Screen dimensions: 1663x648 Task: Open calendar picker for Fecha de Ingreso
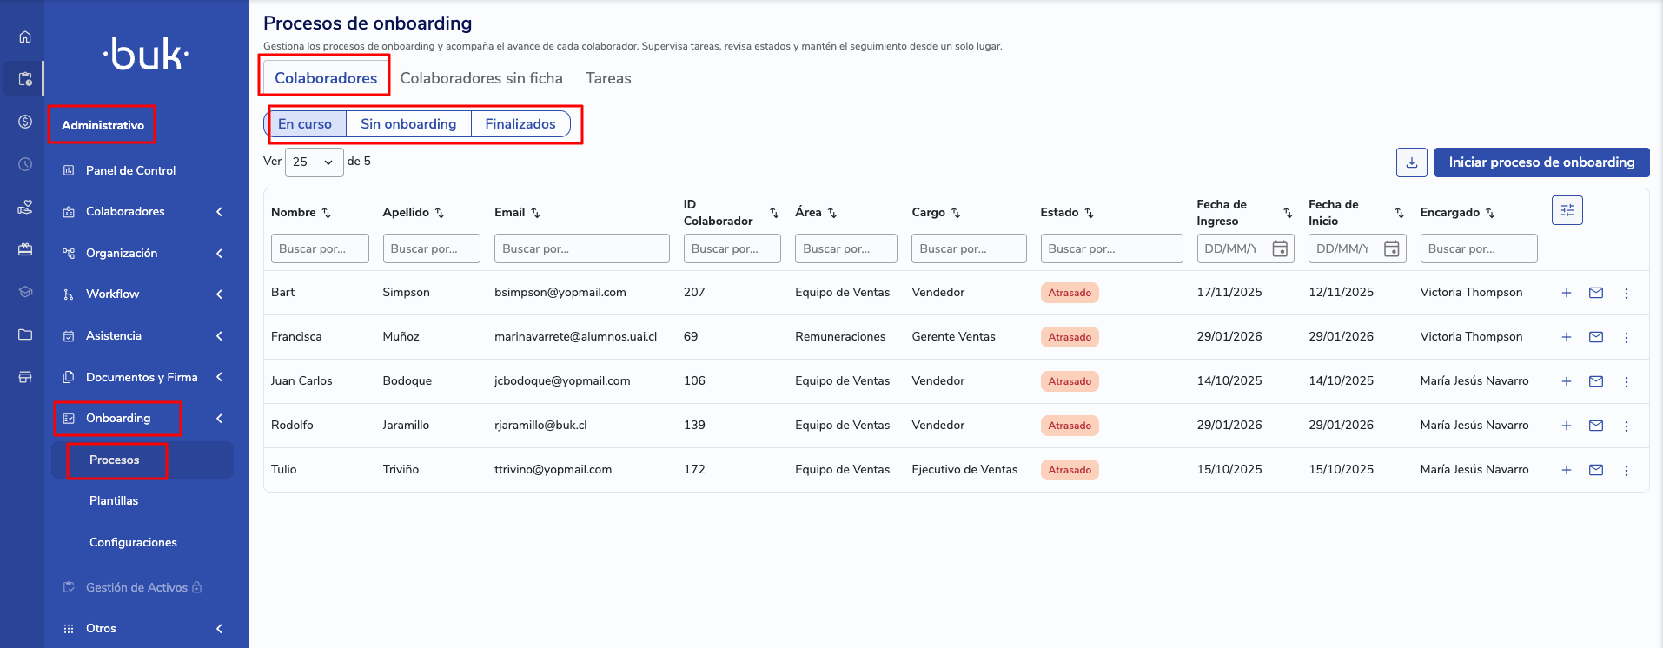pyautogui.click(x=1279, y=249)
